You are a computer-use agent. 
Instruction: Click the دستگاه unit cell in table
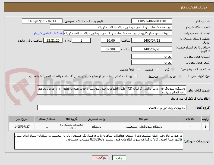[96, 127]
